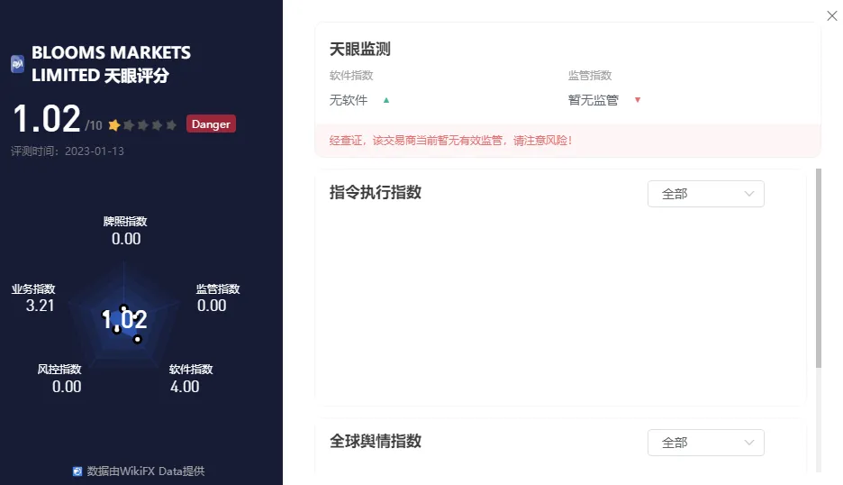Screen dimensions: 843x485
Task: Click the 评测时间 2023-01-13 date text
Action: pyautogui.click(x=68, y=151)
